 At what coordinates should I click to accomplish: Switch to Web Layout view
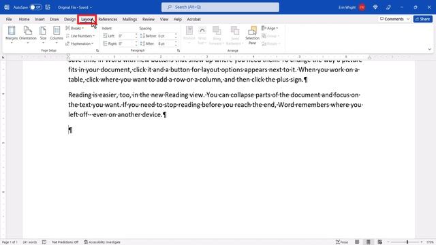(380, 242)
